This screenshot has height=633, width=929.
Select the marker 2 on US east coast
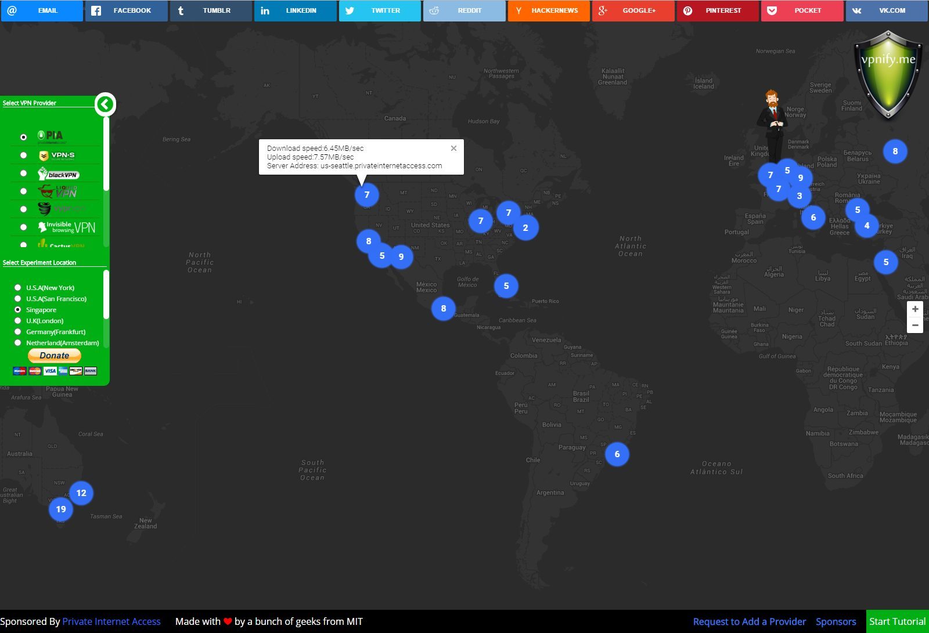525,227
